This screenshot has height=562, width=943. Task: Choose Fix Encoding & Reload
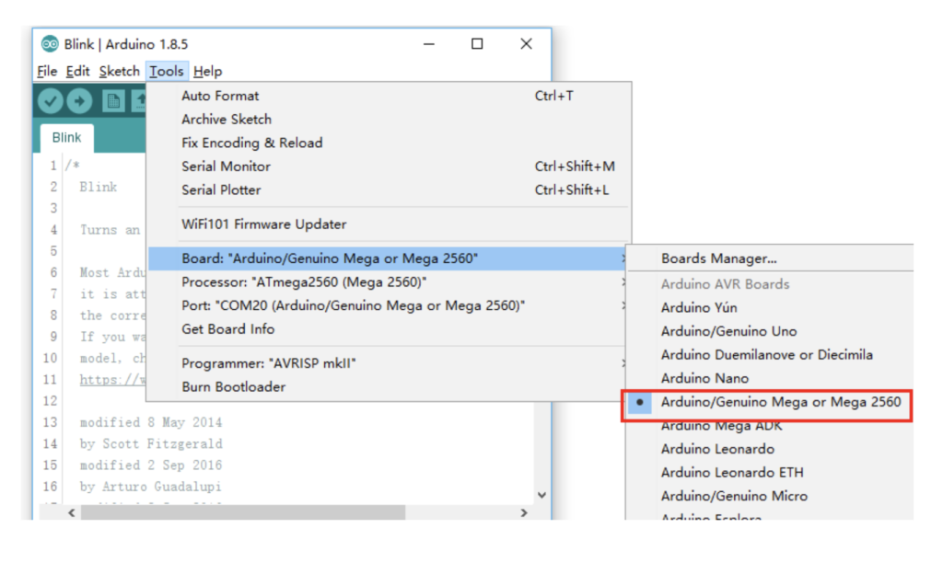point(390,143)
